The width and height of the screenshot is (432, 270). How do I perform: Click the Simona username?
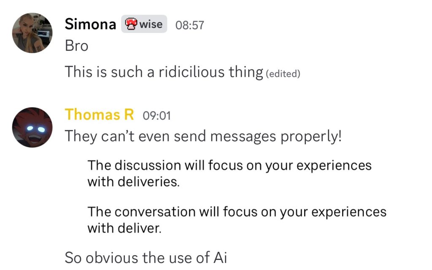(x=90, y=24)
